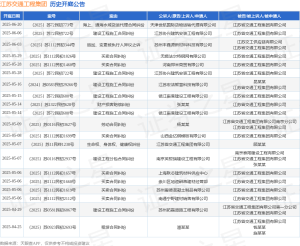
Task: Click 南京英哲瑞建设工程有限公司 plaintiff cell
Action: 183,159
